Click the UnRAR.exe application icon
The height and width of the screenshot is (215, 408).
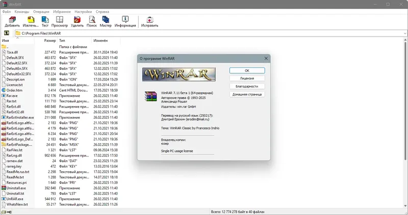(x=4, y=199)
